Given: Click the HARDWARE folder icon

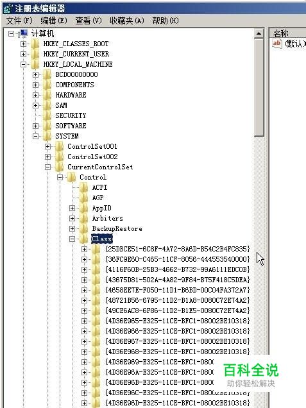Looking at the screenshot, I should click(x=47, y=95).
